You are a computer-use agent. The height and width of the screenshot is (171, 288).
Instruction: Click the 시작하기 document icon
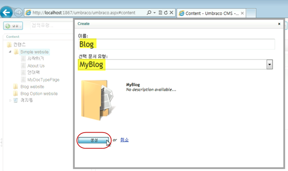(x=24, y=59)
